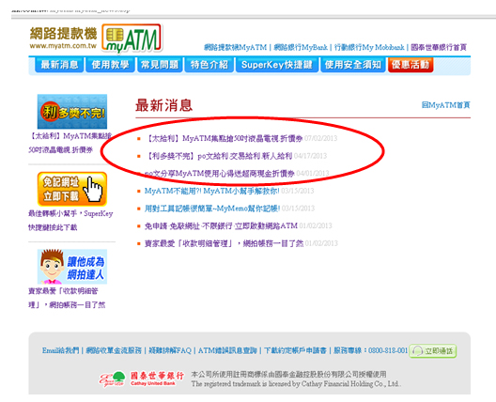
Task: Open news 【利多獎不完】po文給利
Action: tap(218, 156)
